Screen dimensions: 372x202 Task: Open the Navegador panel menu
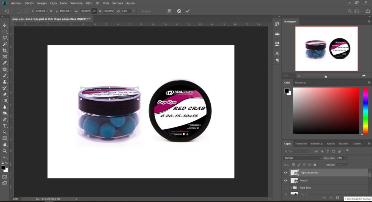[369, 21]
